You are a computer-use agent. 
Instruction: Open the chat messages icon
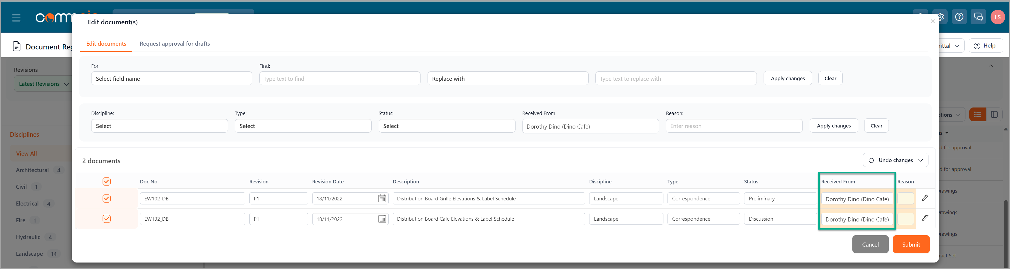pos(978,17)
